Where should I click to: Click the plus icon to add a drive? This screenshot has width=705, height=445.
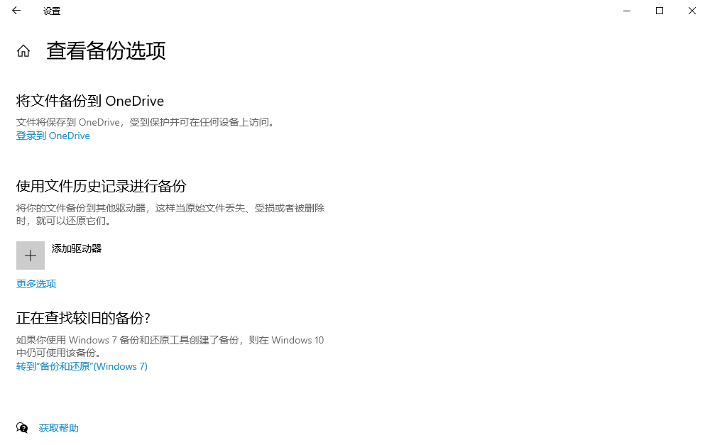click(30, 255)
